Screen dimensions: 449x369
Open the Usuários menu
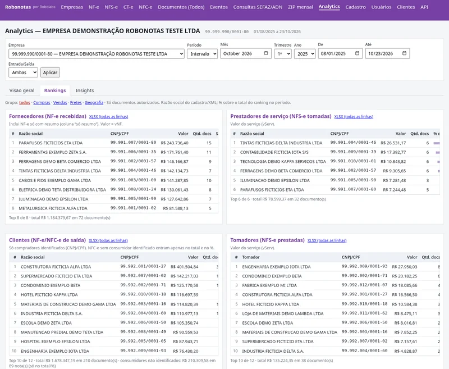(x=381, y=7)
